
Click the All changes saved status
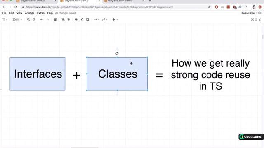(66, 13)
